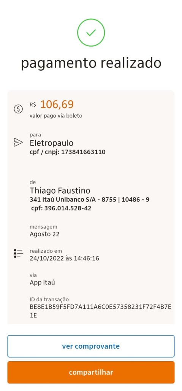Tap the payer name Thiago Faustino
The width and height of the screenshot is (182, 391).
(60, 191)
